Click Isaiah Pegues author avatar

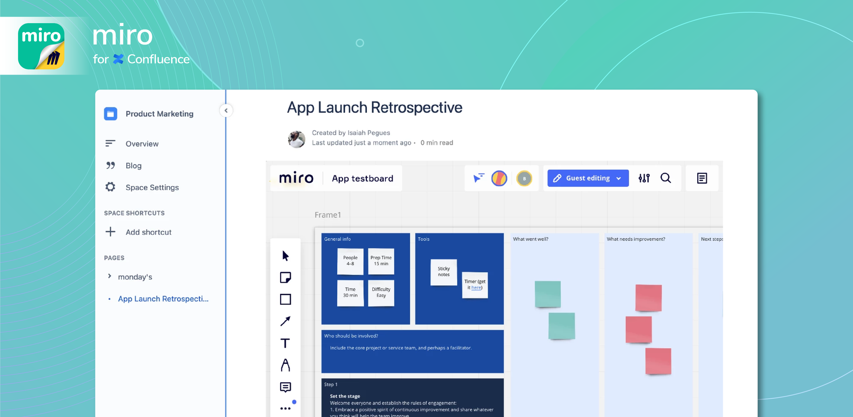(x=296, y=139)
